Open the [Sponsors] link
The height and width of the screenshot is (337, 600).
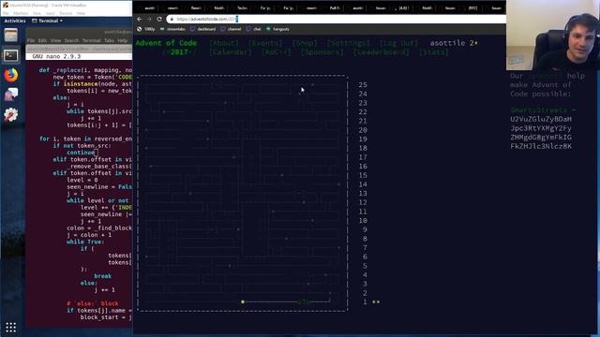[322, 52]
